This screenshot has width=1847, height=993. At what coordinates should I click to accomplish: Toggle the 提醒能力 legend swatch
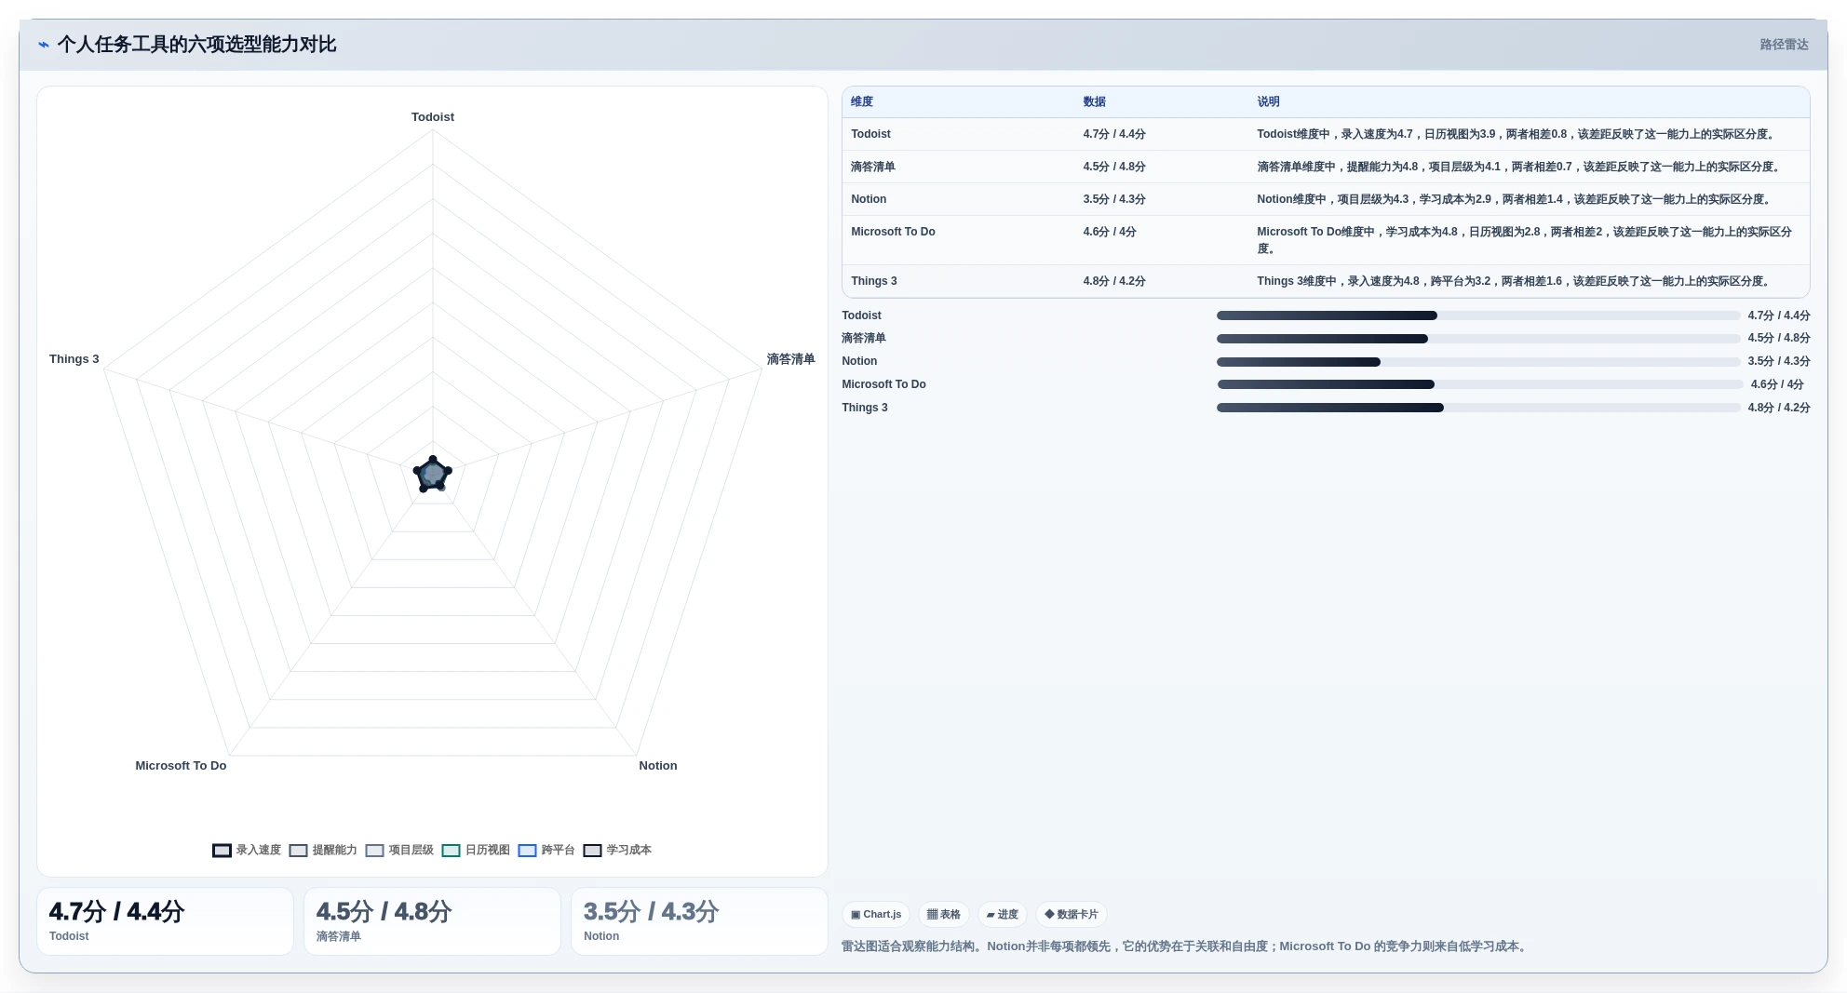pyautogui.click(x=298, y=851)
